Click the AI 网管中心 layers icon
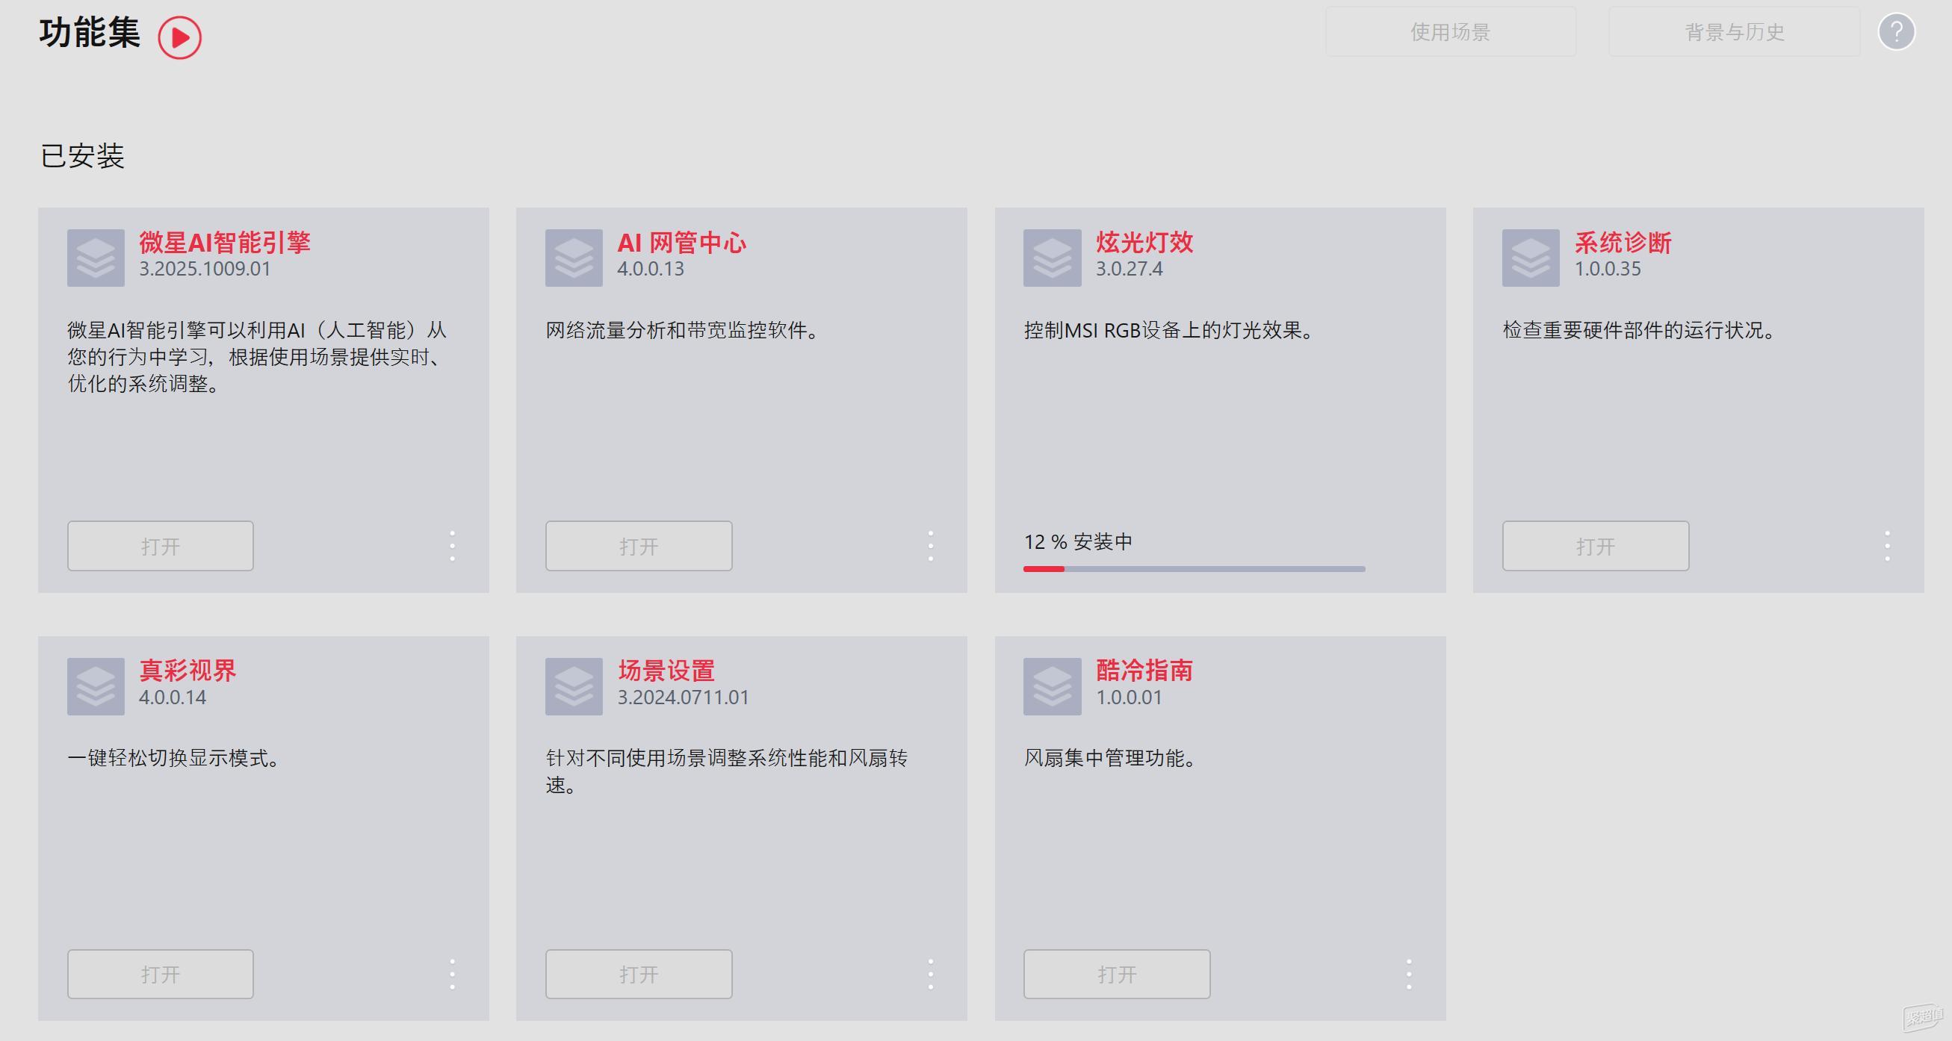This screenshot has height=1041, width=1952. click(x=574, y=258)
